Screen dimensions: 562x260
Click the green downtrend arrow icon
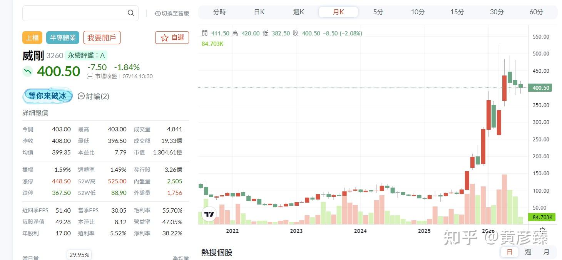click(x=28, y=71)
